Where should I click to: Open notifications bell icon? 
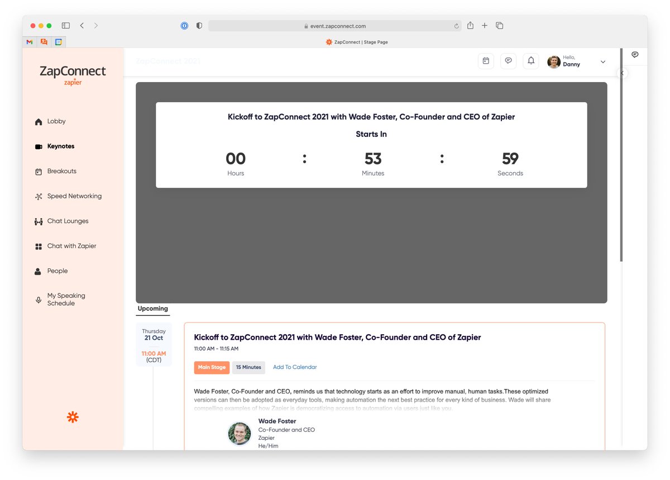pyautogui.click(x=531, y=61)
